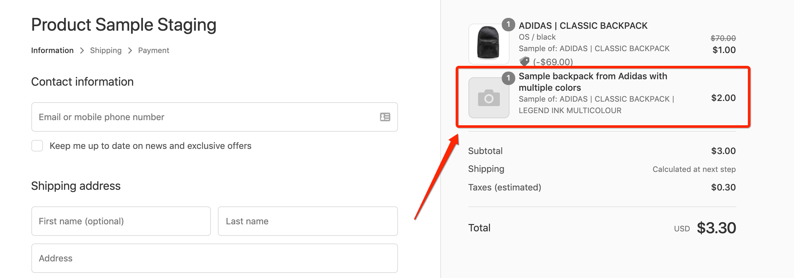The image size is (794, 278).
Task: Click the $2.00 item price
Action: [x=724, y=98]
